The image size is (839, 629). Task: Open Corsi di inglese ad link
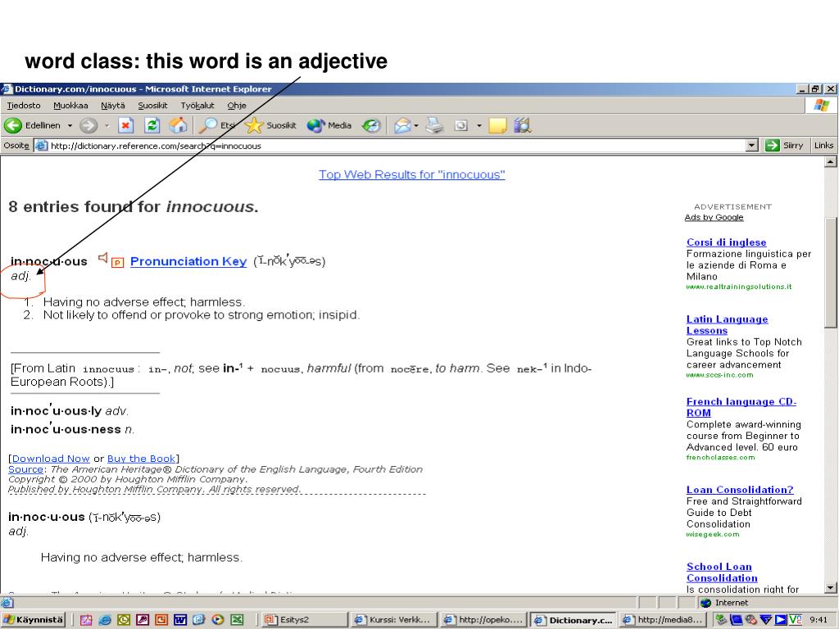(x=726, y=242)
